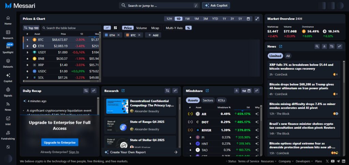Switch to line chart view
Screen dimensions: 349x165
click(x=107, y=28)
